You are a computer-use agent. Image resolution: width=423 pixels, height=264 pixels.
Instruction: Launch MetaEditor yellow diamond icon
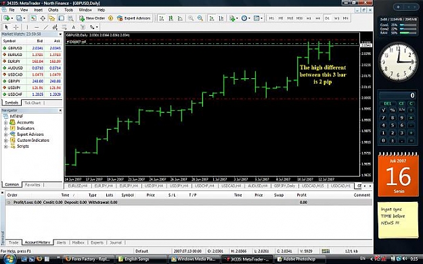tap(110, 18)
